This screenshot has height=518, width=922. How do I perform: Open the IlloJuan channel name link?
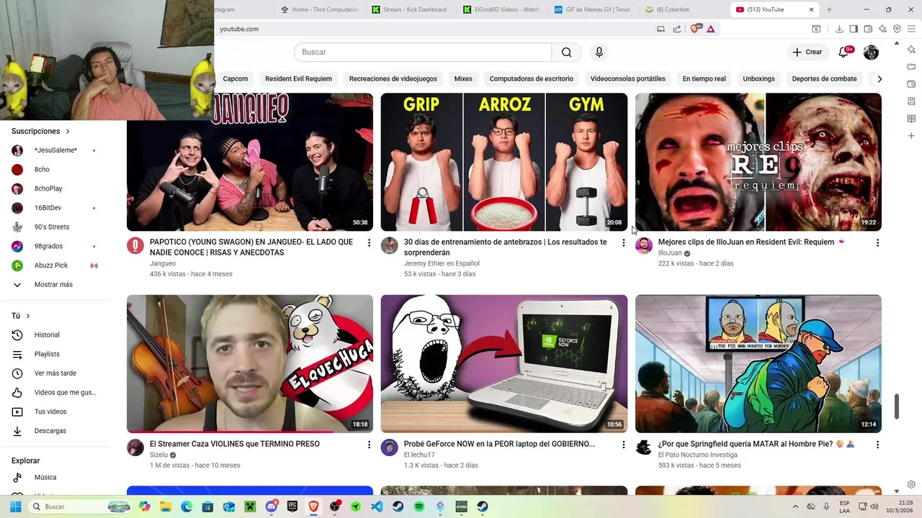tap(670, 253)
